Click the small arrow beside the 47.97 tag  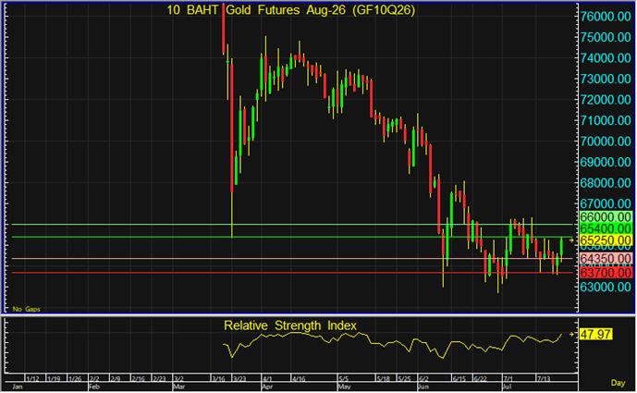571,335
